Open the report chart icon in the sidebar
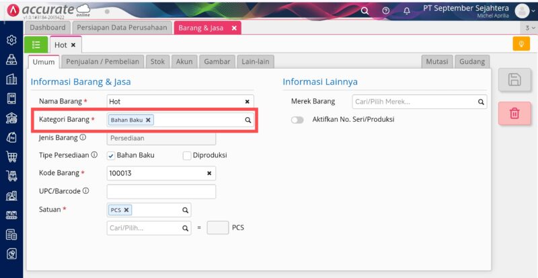This screenshot has height=278, width=538. [x=11, y=254]
